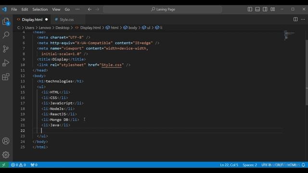Select the li breadcrumb symbol

[x=159, y=28]
